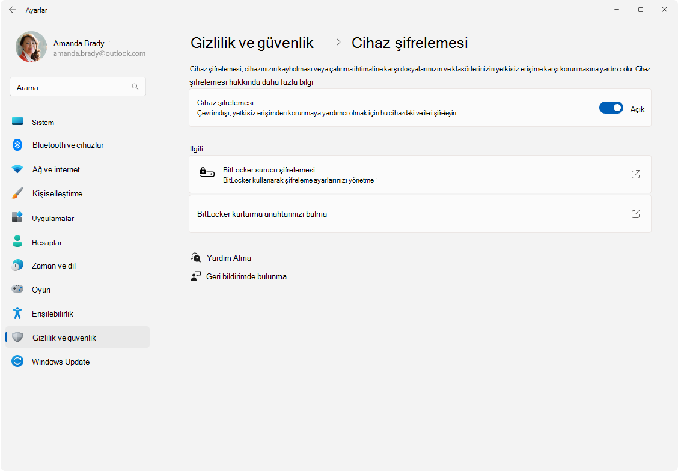Viewport: 678px width, 471px height.
Task: Open Geri bildirimde bulunma link
Action: (246, 276)
